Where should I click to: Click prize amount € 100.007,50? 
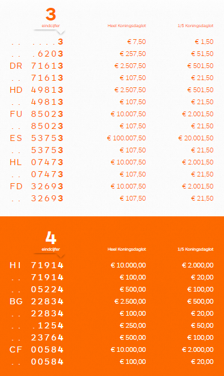tap(126, 138)
